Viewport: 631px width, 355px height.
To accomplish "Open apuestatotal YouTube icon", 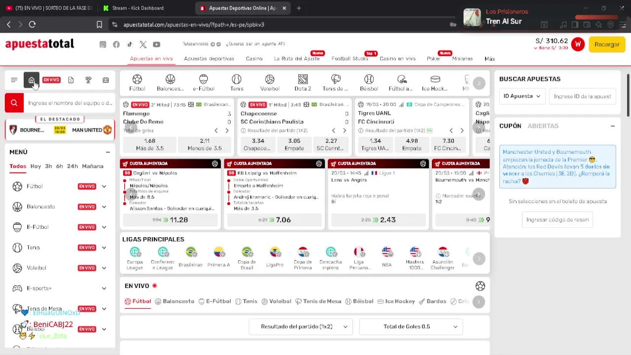I will point(156,44).
